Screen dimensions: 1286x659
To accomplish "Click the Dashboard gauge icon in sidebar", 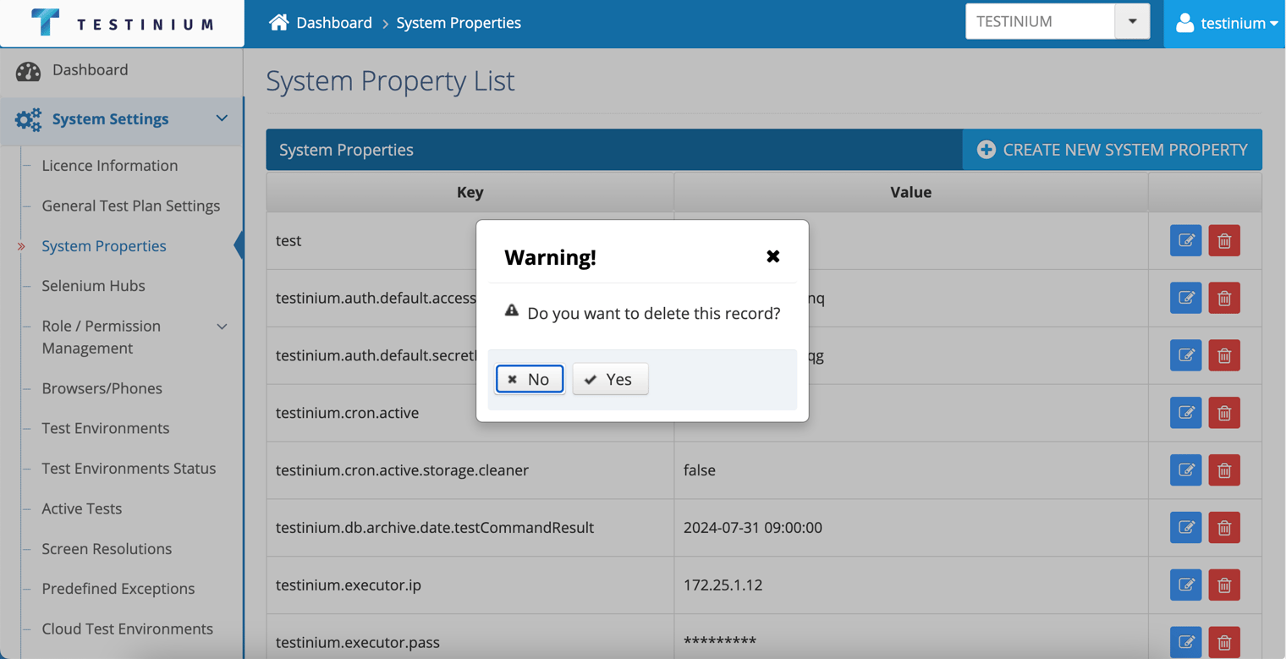I will point(28,71).
